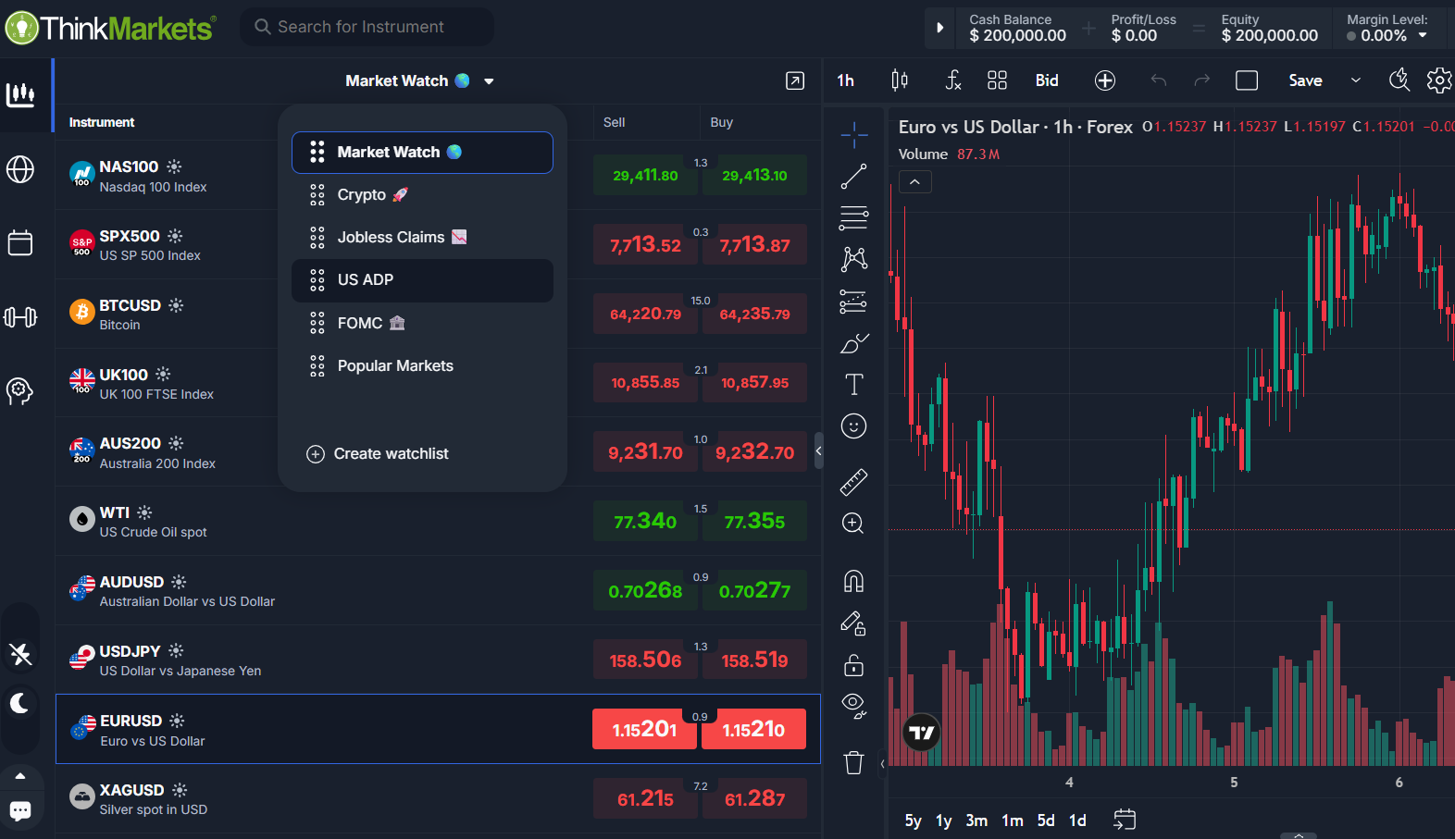The height and width of the screenshot is (839, 1455).
Task: Open the dumbbell training sidebar icon
Action: (x=20, y=317)
